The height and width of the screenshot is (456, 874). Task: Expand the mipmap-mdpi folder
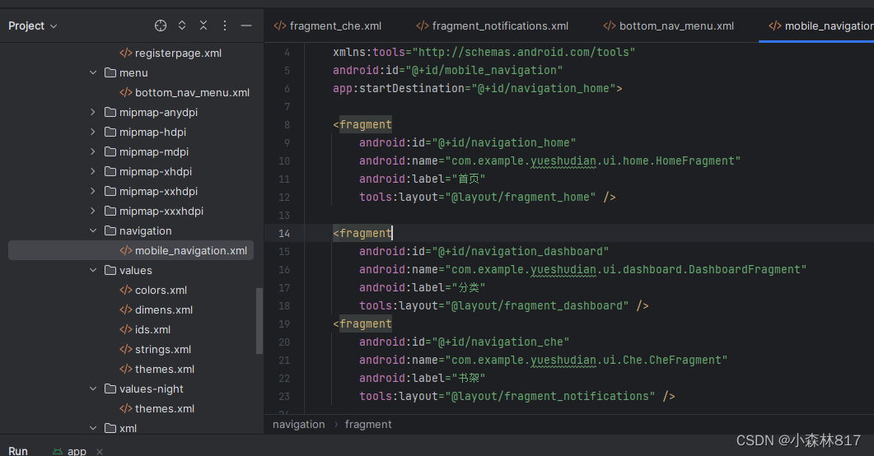point(93,151)
